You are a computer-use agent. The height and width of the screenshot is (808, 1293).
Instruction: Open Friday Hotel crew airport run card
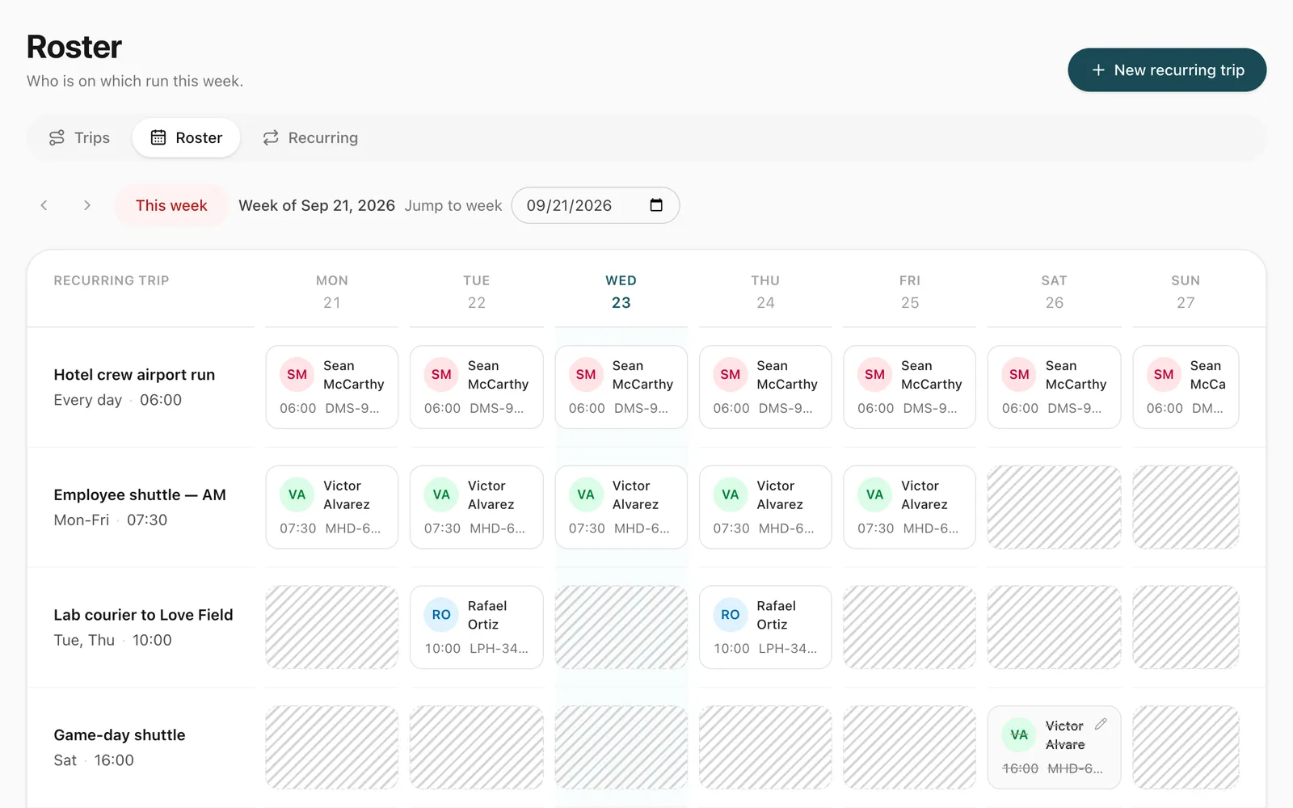coord(910,387)
